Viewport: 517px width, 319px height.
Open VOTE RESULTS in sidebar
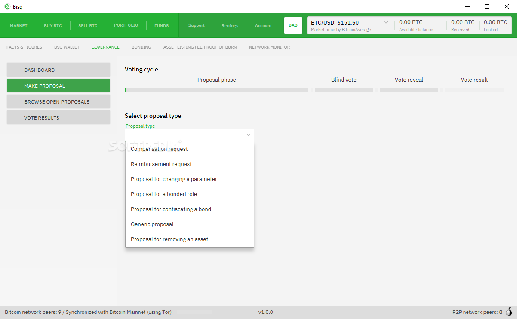(x=58, y=118)
